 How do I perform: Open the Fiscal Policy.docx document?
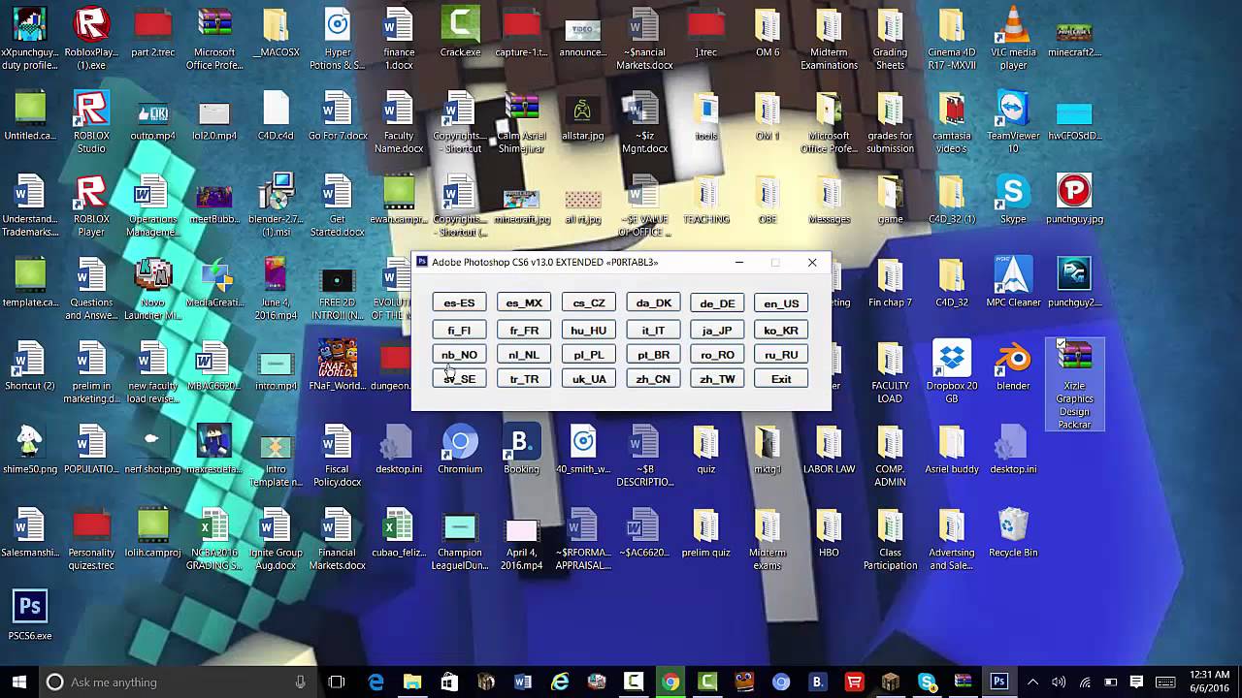pos(337,456)
